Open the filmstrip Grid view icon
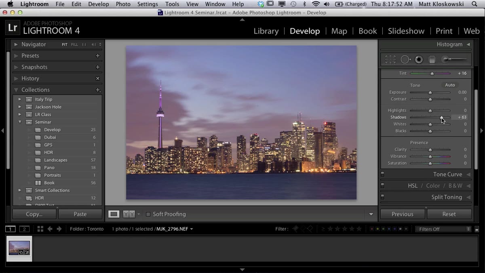Screen dimensions: 485x273 coord(40,229)
